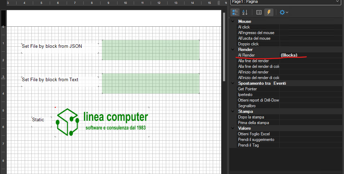
Task: Collapse the Stampa category
Action: pyautogui.click(x=233, y=111)
